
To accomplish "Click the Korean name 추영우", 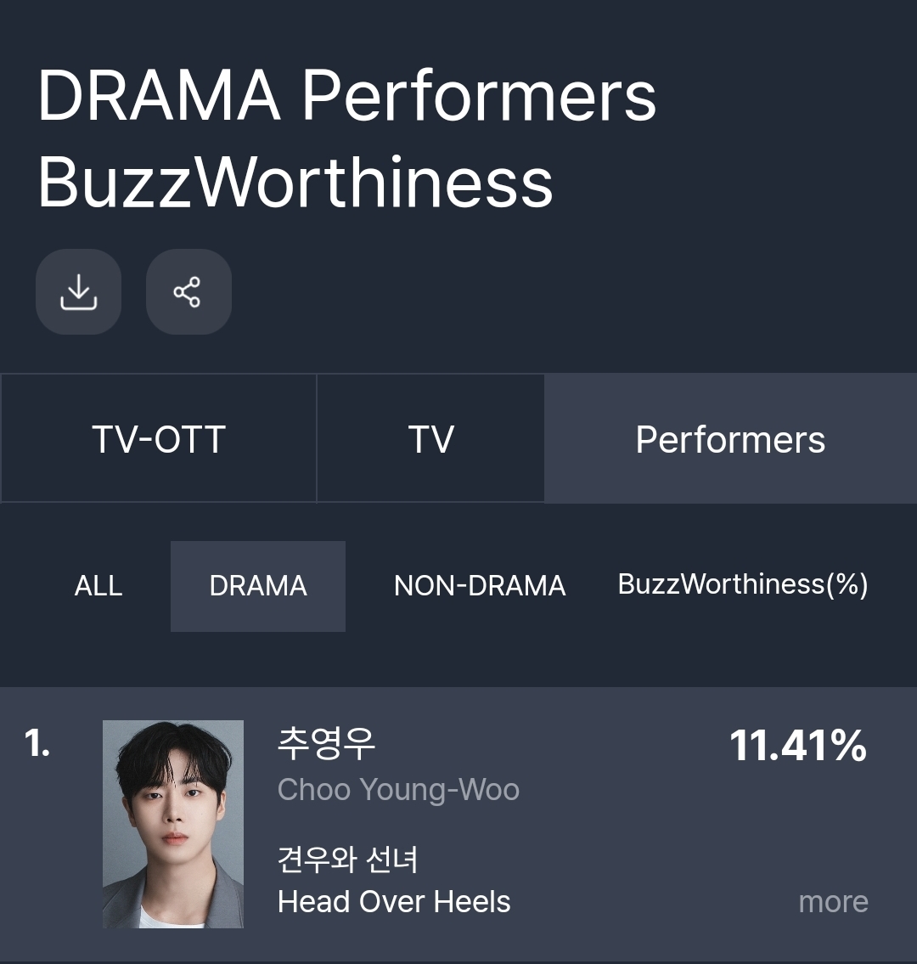I will coord(326,744).
